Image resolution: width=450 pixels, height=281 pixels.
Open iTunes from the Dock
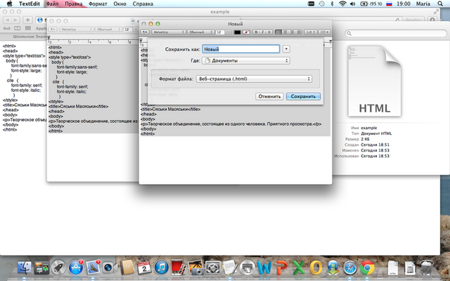click(161, 268)
